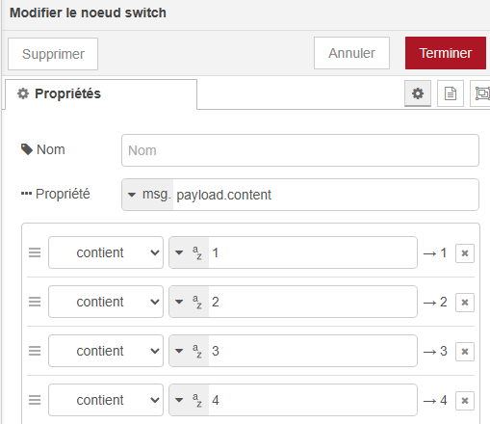Delete rule 4 using the x icon
490x424 pixels.
coord(465,401)
